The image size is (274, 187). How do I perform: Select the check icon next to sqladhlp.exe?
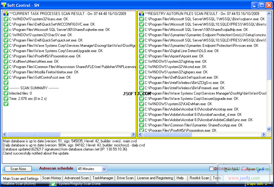[x=141, y=30]
